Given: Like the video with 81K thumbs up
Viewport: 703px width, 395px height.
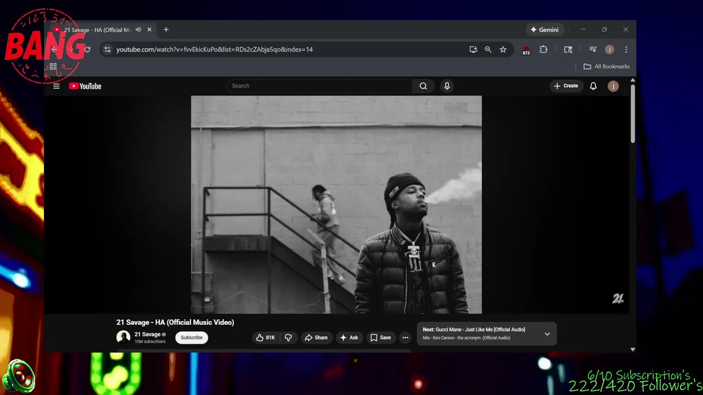Looking at the screenshot, I should tap(265, 338).
